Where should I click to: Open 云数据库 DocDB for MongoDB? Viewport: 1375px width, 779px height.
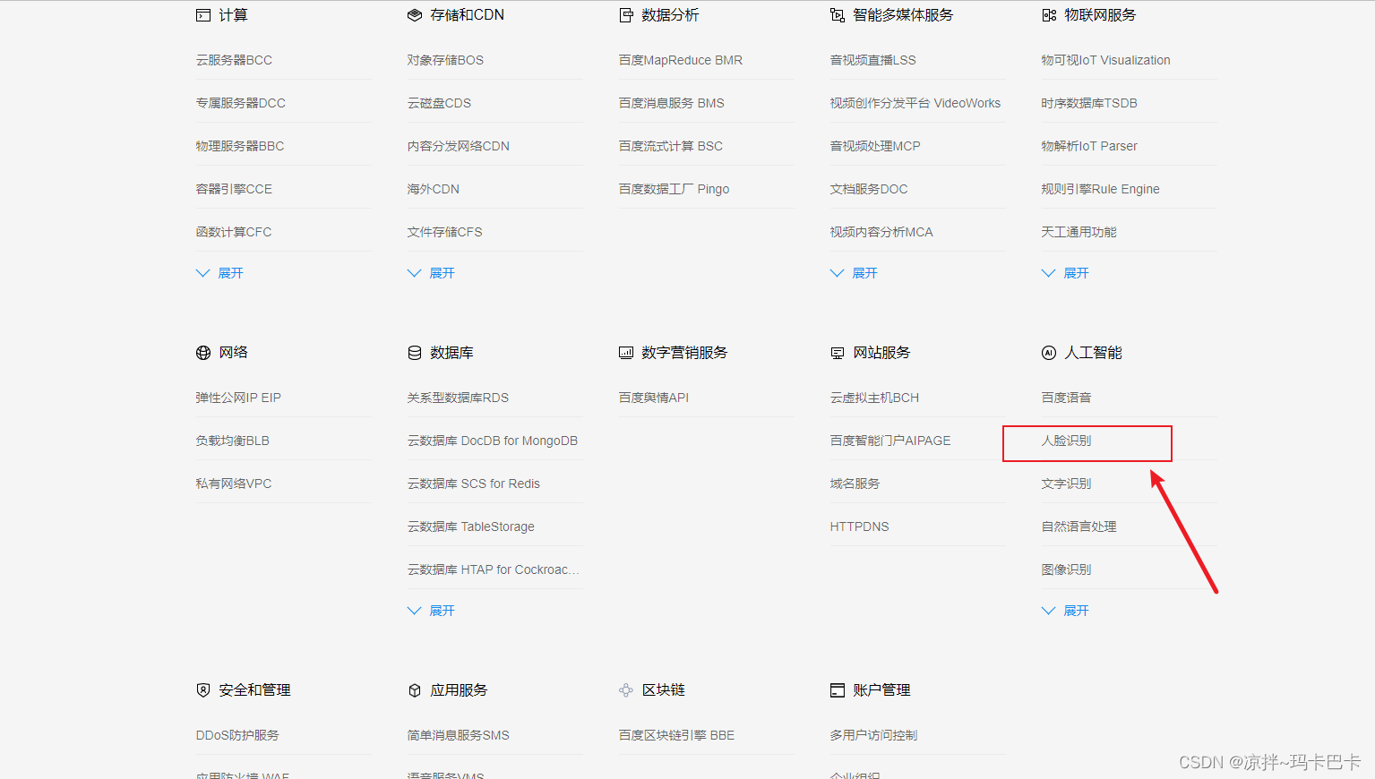coord(492,441)
